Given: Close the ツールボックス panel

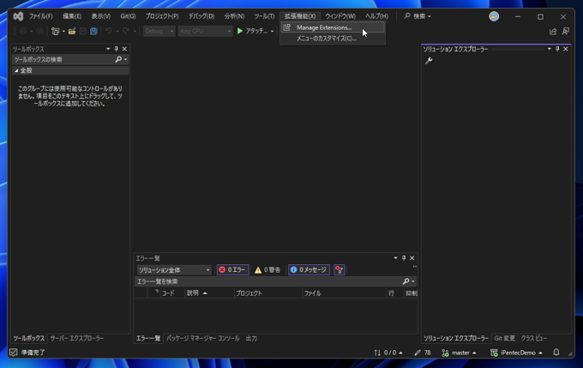Looking at the screenshot, I should click(x=124, y=49).
